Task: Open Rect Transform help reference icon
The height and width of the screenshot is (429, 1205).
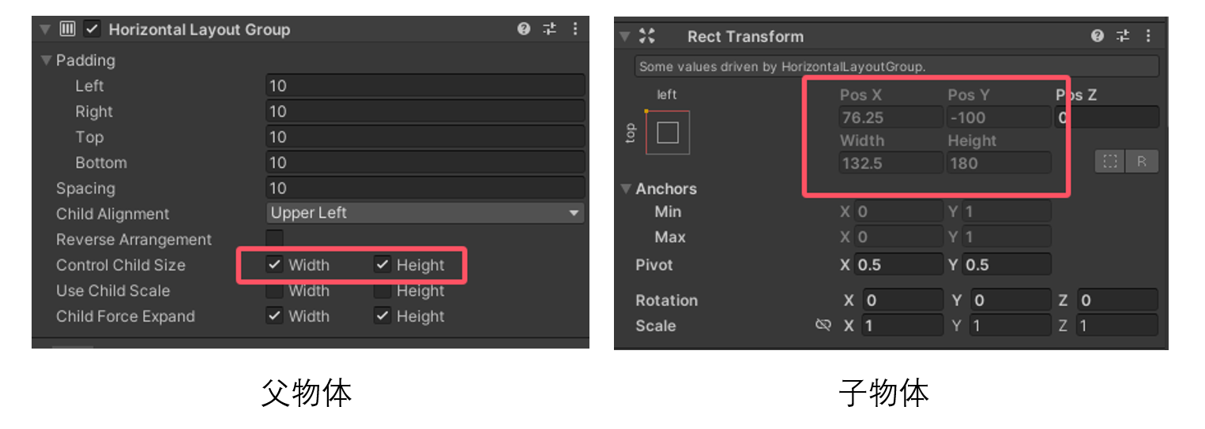Action: (x=1098, y=36)
